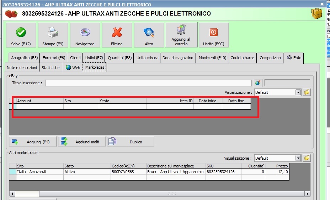
Task: Open the Altri marketplace Visualizzazione Default dropdown
Action: pyautogui.click(x=298, y=158)
